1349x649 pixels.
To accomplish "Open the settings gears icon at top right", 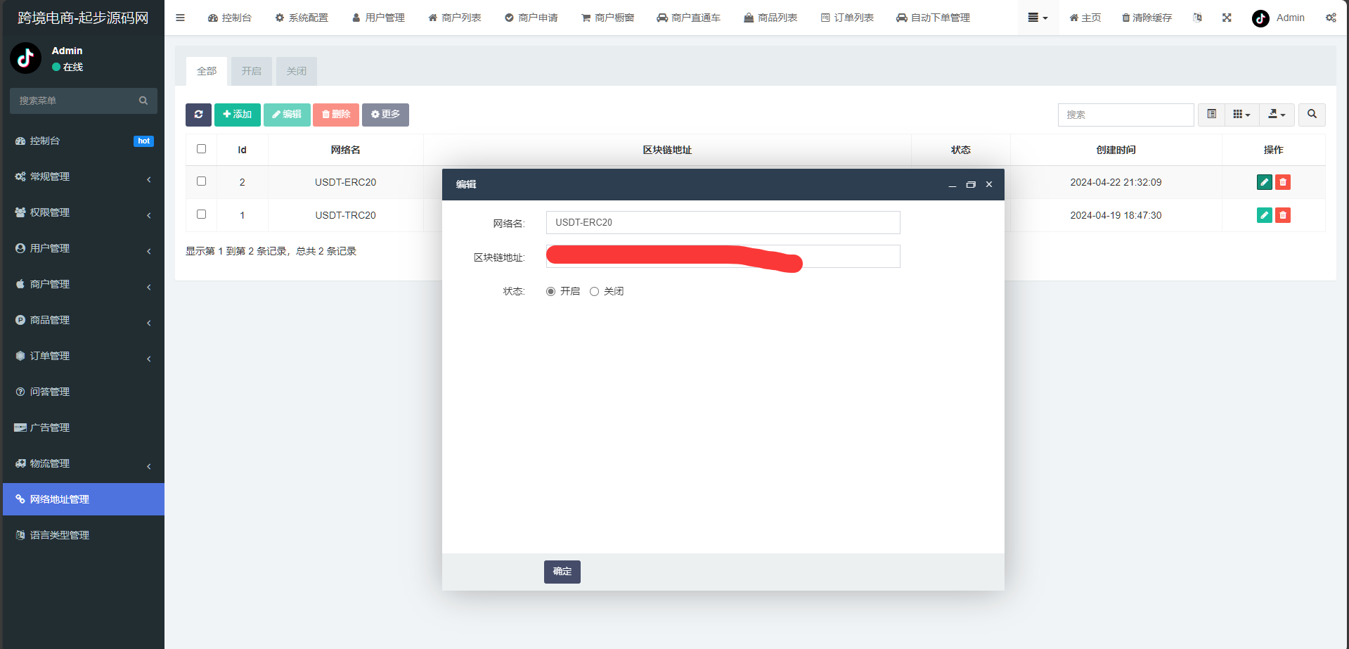I will coord(1331,18).
